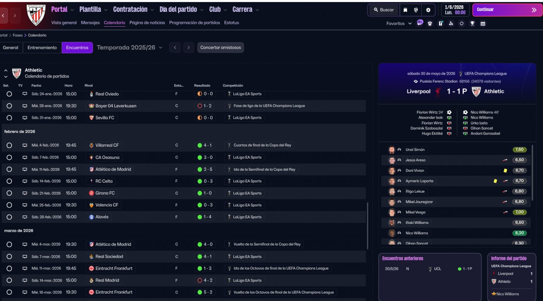
Task: Go to the previous season with the left chevron
Action: coord(175,47)
